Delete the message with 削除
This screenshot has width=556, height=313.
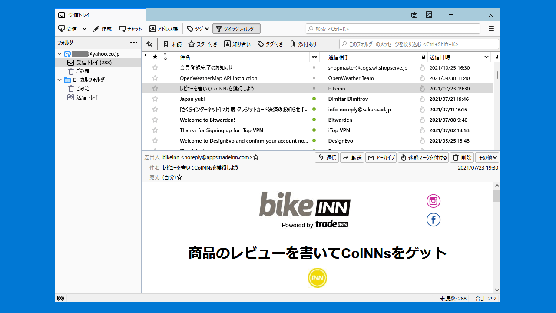pyautogui.click(x=462, y=157)
